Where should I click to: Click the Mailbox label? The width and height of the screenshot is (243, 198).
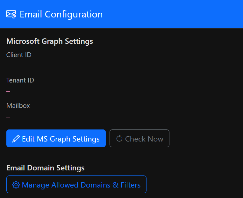point(18,106)
